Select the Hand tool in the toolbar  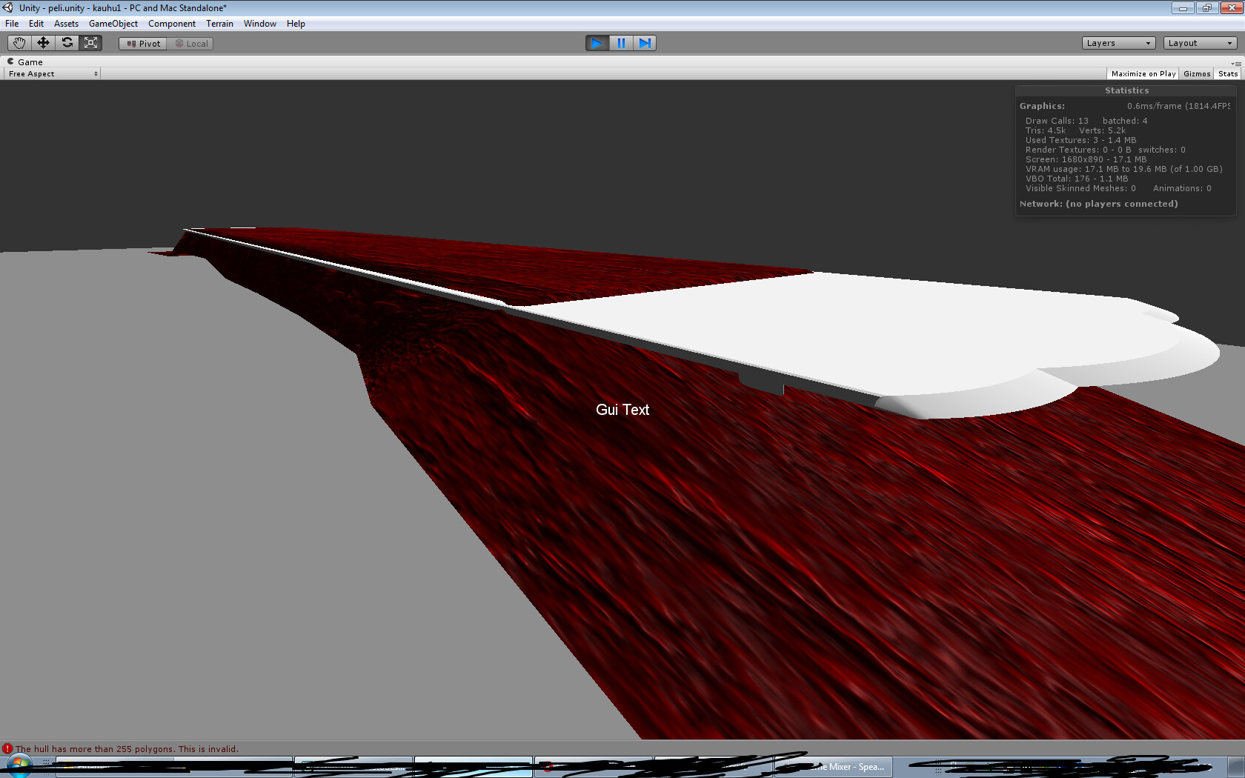pyautogui.click(x=19, y=42)
